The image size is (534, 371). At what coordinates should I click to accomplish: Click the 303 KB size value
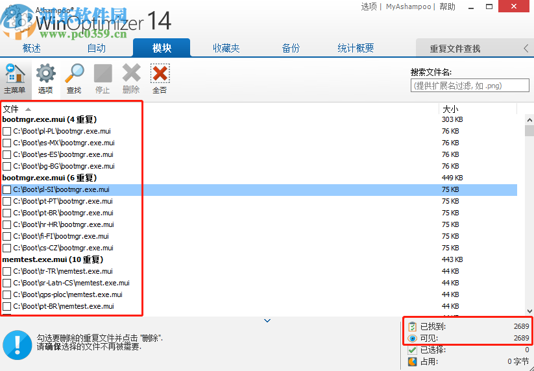coord(452,119)
